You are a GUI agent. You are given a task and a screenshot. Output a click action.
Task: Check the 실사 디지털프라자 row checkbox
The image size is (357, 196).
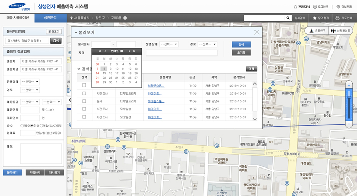coord(84,101)
